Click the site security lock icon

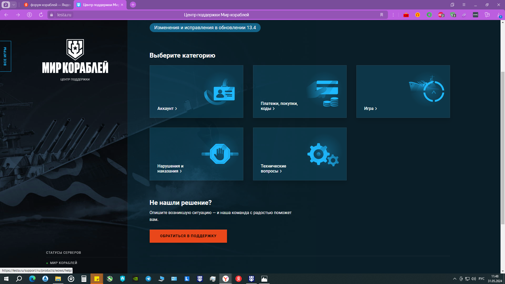52,15
